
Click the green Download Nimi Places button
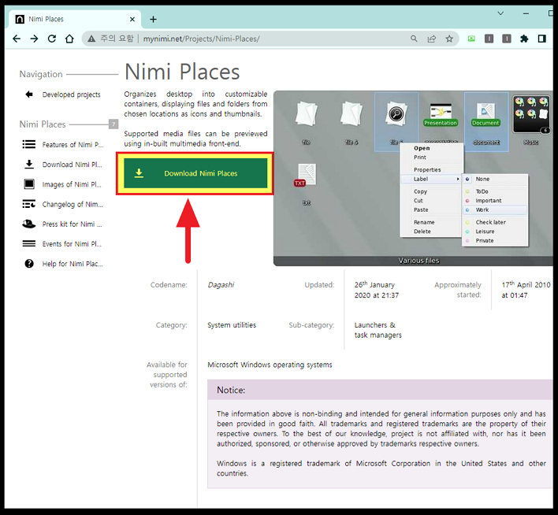tap(195, 173)
